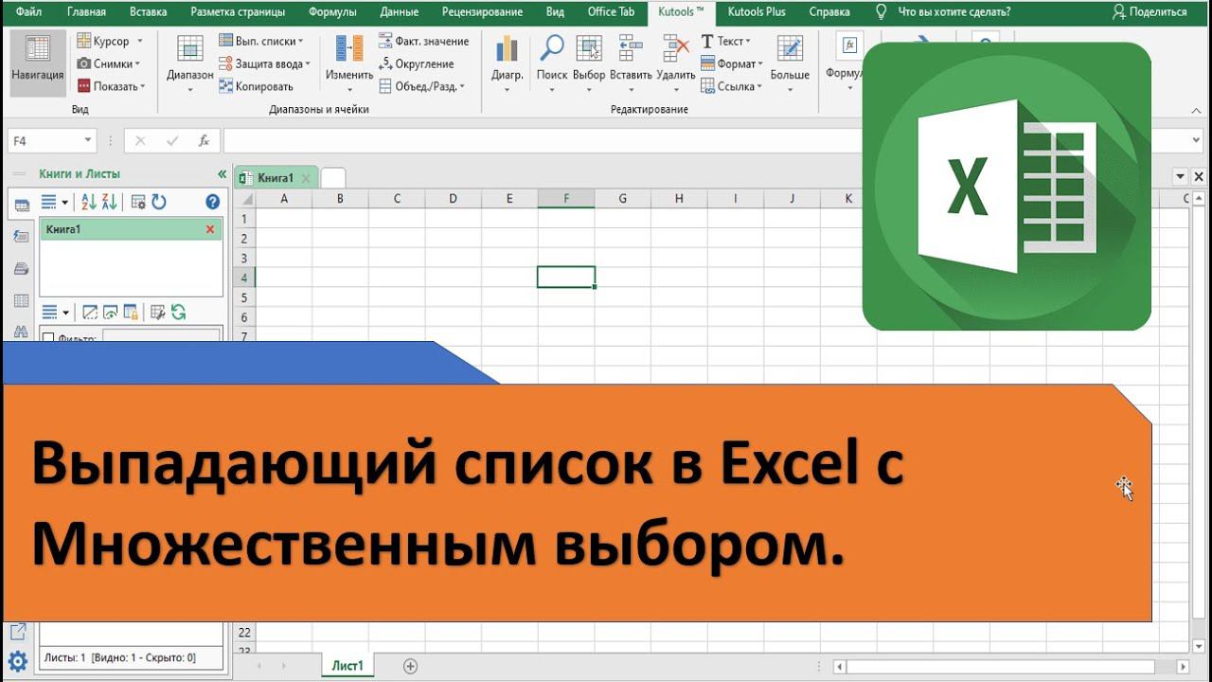The height and width of the screenshot is (682, 1212).
Task: Open the stacked-layers sidebar icon
Action: 21,269
